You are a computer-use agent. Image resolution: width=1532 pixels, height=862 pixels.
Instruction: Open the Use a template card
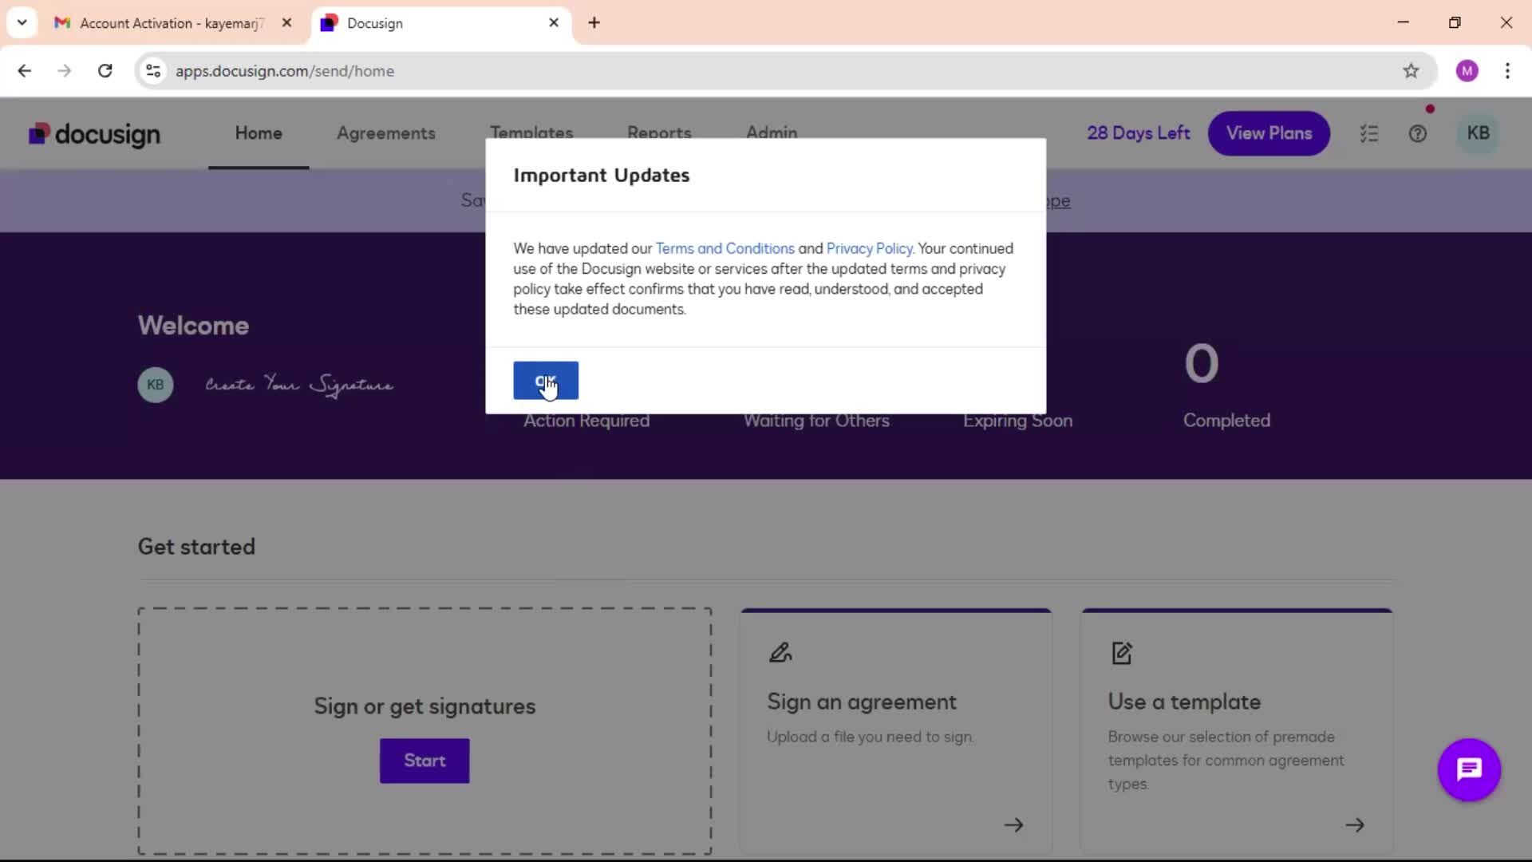click(x=1237, y=732)
